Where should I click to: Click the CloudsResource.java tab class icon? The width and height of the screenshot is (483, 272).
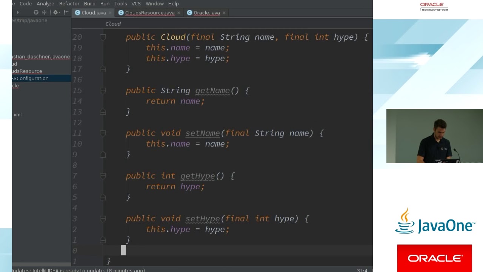(121, 12)
